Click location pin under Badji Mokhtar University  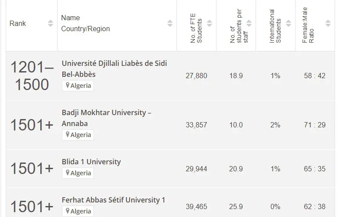click(68, 135)
